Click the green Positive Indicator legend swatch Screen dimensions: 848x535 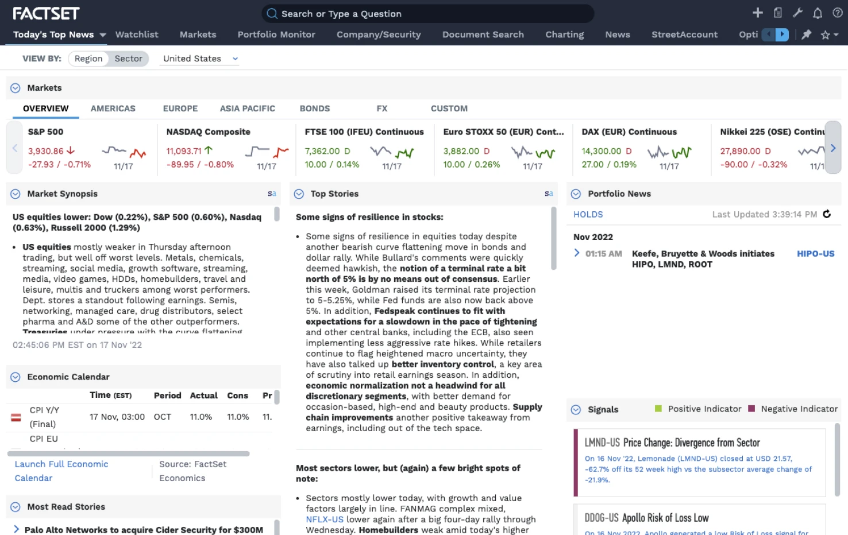pos(658,409)
